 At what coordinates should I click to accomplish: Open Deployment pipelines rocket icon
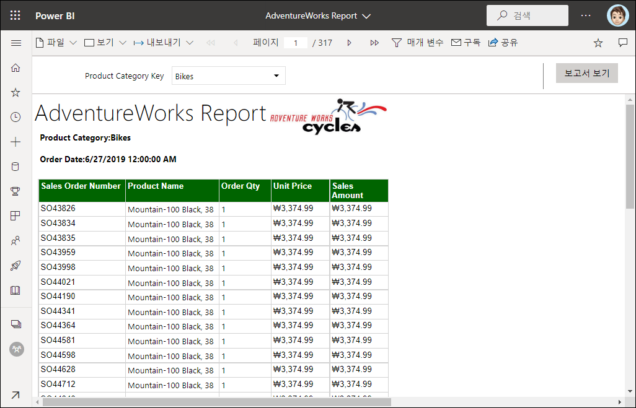point(15,266)
